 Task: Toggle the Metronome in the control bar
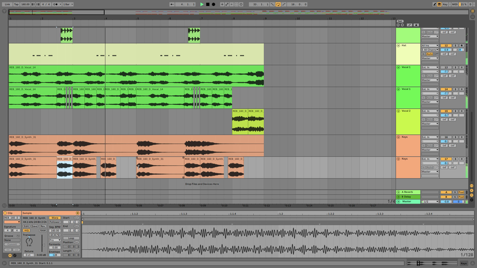coord(55,4)
